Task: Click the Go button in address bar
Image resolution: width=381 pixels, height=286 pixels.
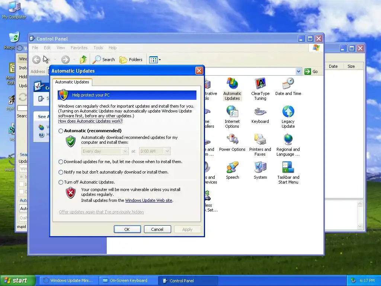Action: [x=311, y=71]
